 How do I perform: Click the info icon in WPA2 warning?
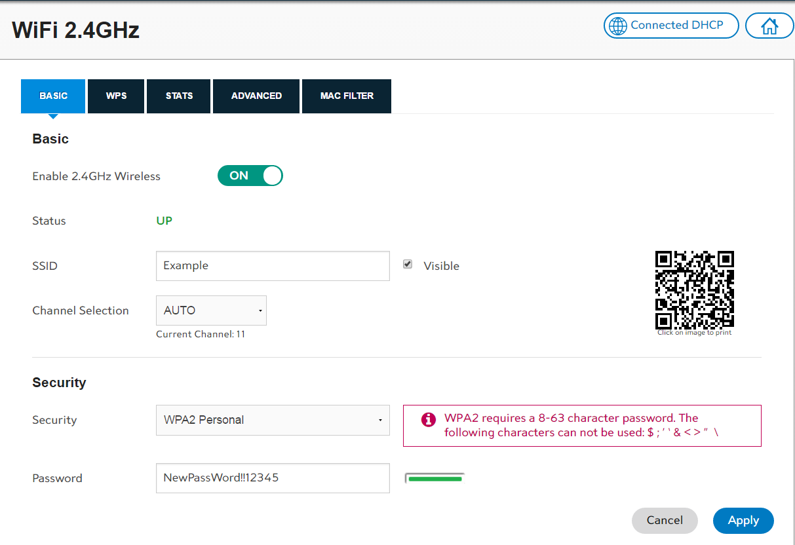pyautogui.click(x=428, y=419)
